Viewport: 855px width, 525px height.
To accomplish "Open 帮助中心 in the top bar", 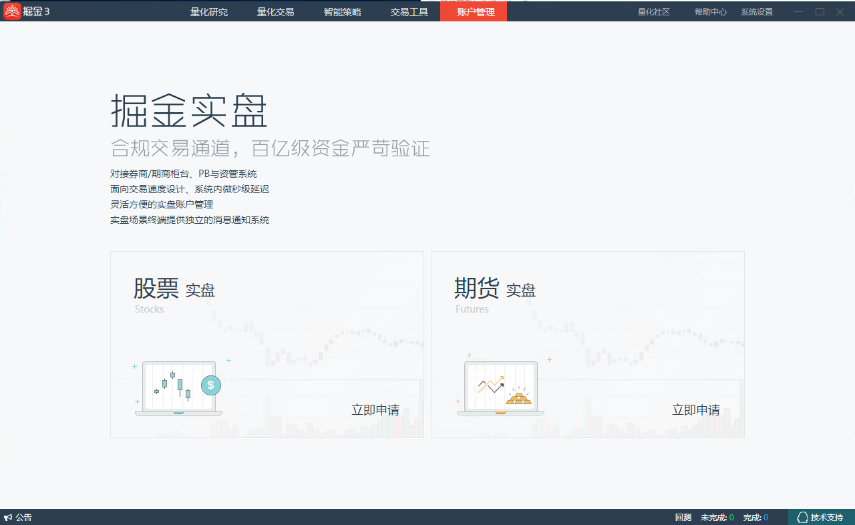I will pyautogui.click(x=711, y=12).
